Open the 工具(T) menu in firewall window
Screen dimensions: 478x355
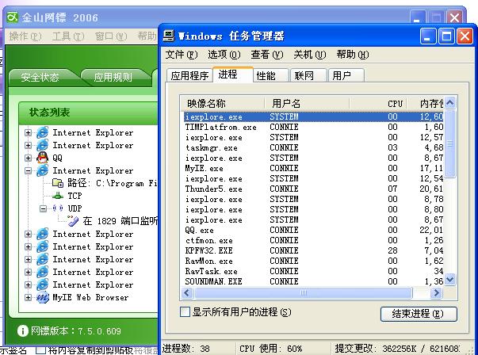click(68, 36)
